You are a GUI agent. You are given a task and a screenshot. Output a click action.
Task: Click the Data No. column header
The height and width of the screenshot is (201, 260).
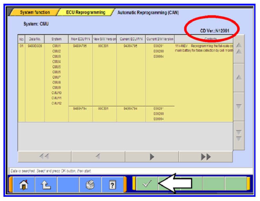click(35, 39)
